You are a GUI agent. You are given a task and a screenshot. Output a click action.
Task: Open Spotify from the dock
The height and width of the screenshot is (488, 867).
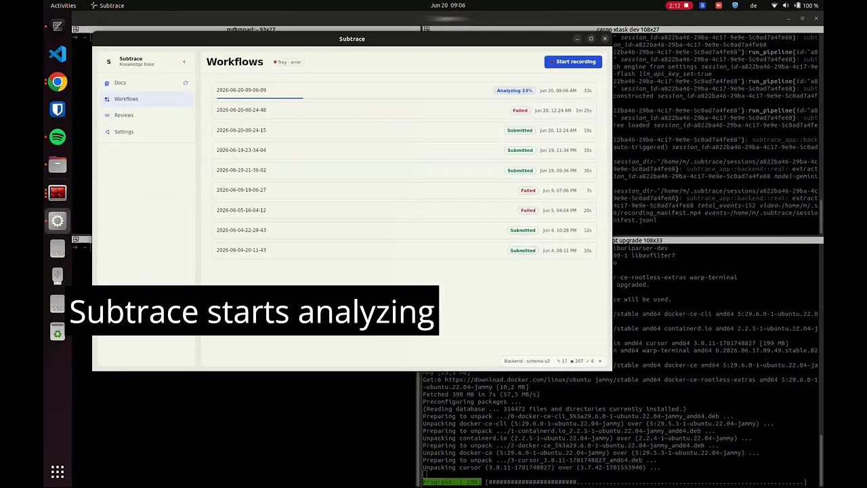58,137
